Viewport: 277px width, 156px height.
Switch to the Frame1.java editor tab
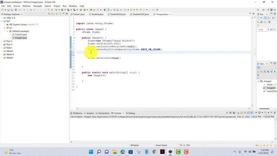tap(78, 14)
